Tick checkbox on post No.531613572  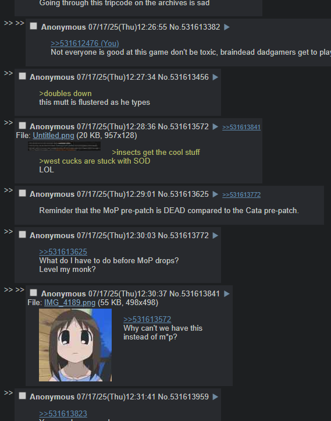tap(22, 126)
